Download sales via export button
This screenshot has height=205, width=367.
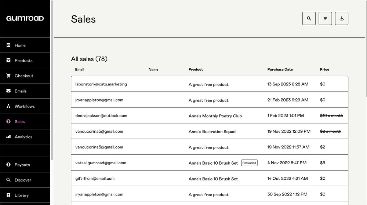[341, 18]
